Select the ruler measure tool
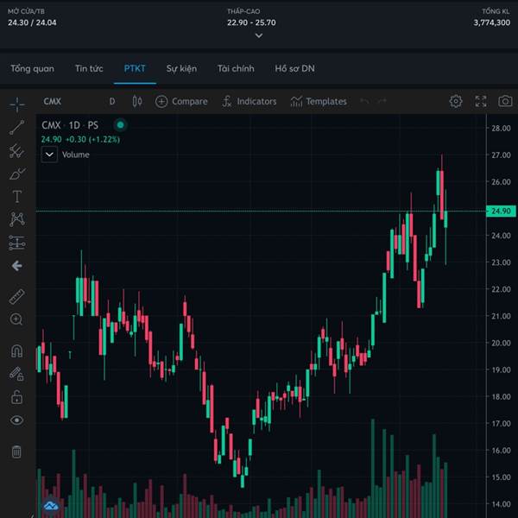 pyautogui.click(x=17, y=296)
